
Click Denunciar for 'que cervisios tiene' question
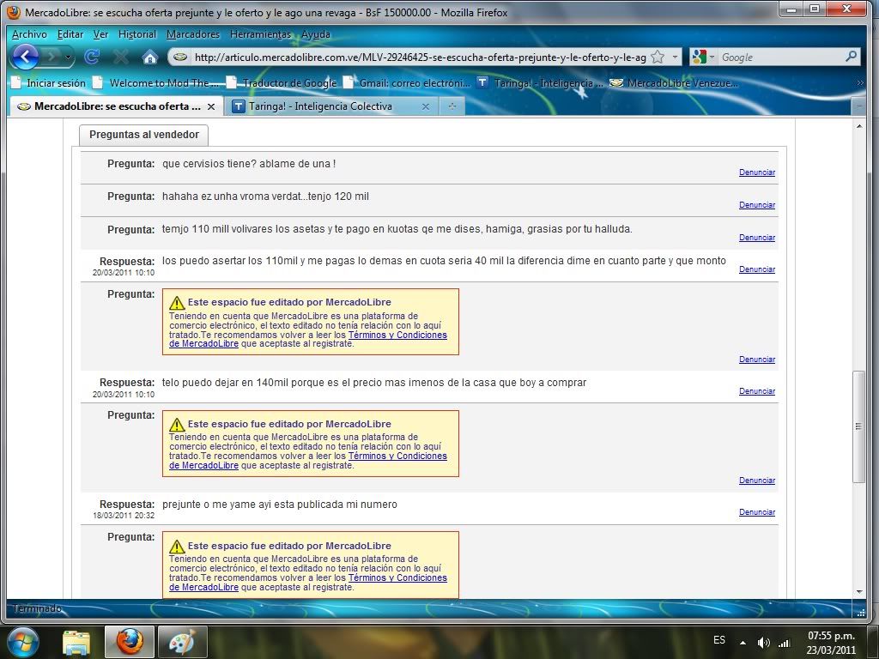point(757,172)
